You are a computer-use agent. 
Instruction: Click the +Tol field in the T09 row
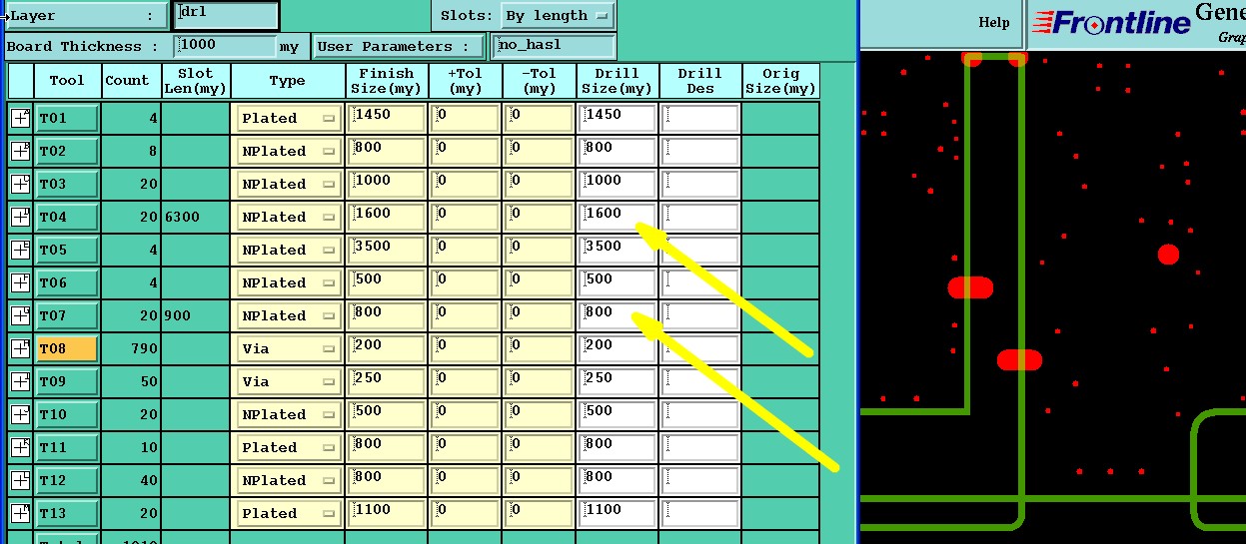466,381
